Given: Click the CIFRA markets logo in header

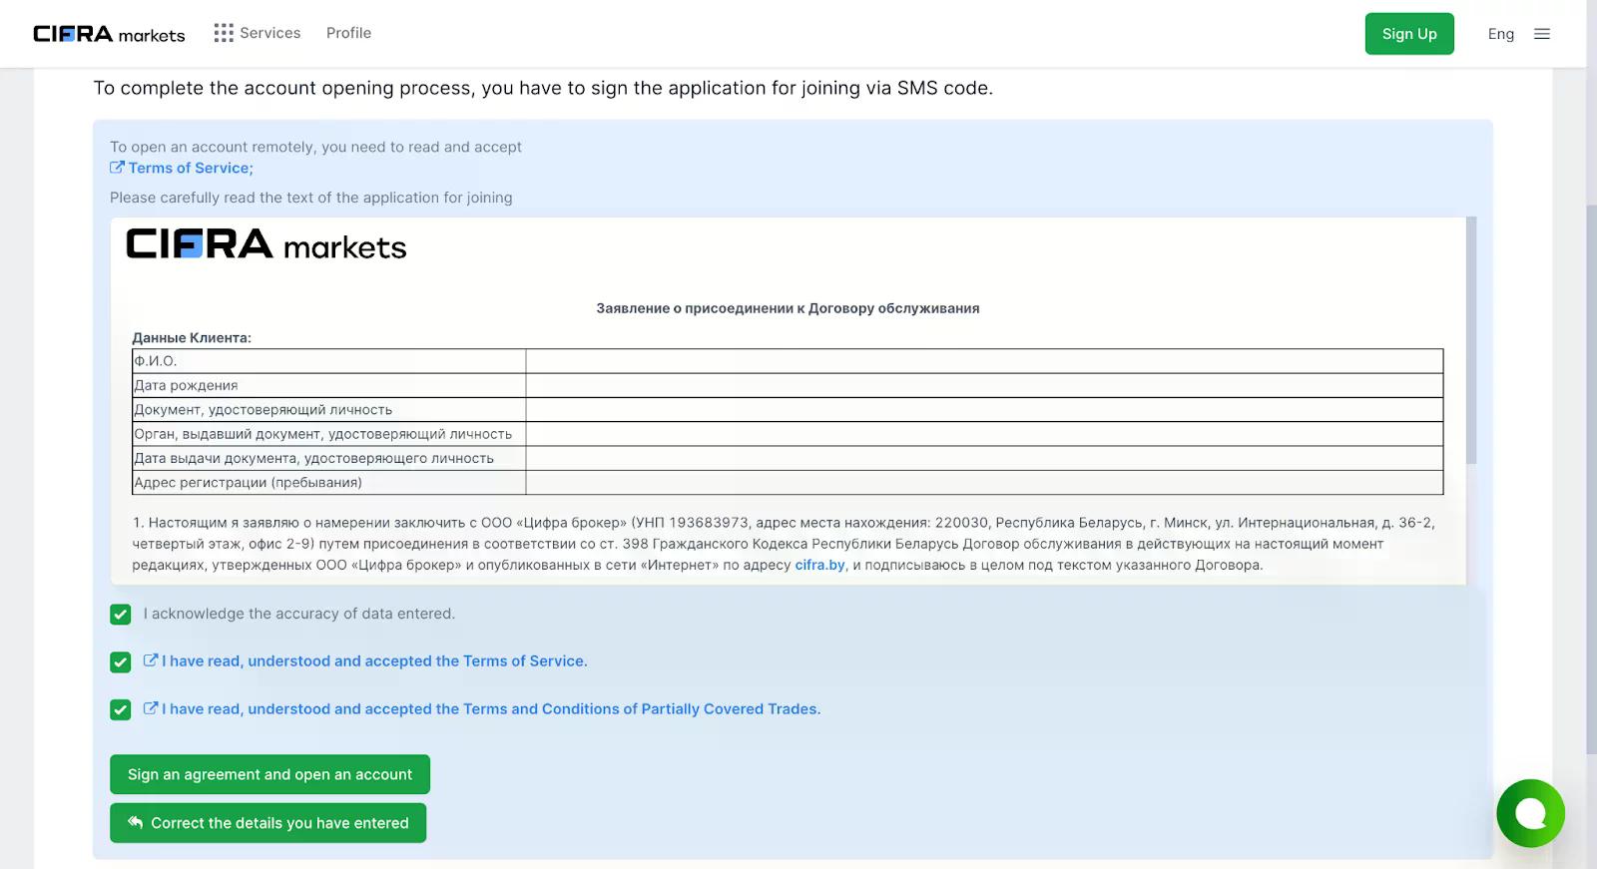Looking at the screenshot, I should point(109,34).
